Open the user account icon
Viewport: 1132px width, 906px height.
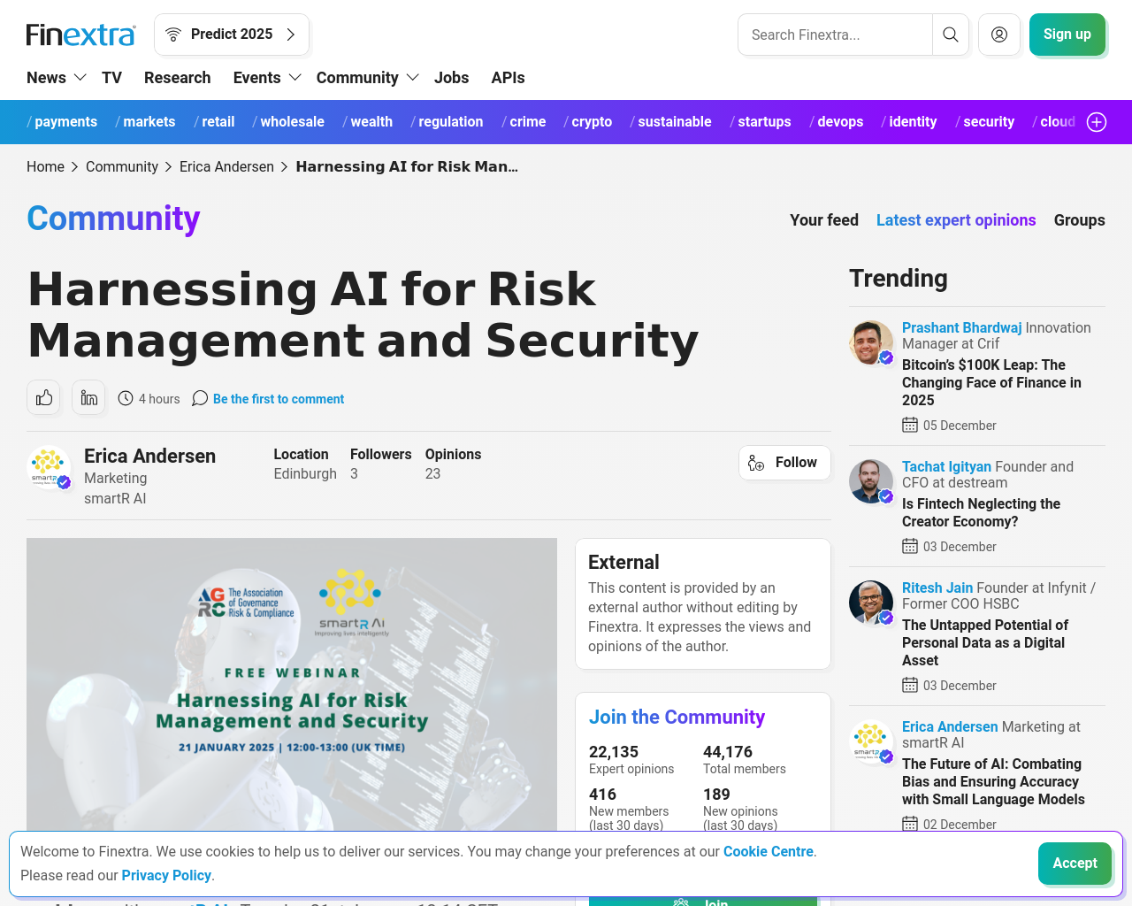coord(999,35)
